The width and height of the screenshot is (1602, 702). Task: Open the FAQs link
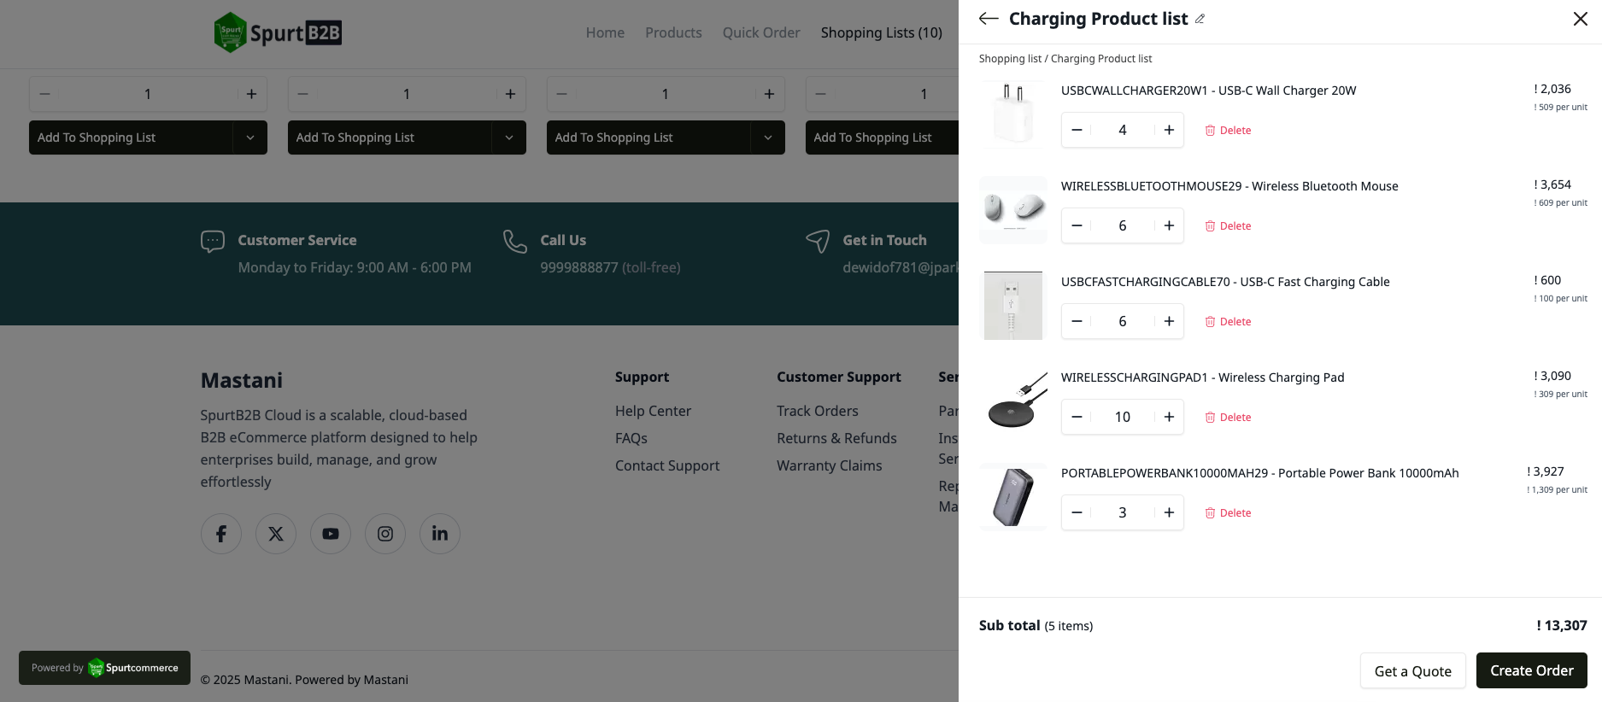(x=631, y=438)
